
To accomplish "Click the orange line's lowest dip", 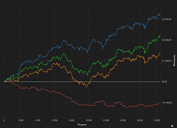I will click(x=86, y=87).
